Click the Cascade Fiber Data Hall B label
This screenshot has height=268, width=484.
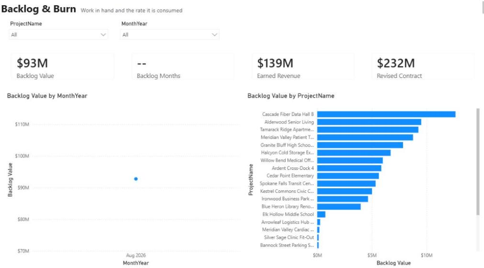click(x=288, y=114)
